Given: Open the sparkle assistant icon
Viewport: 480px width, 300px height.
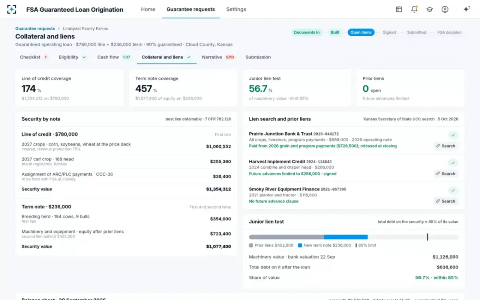Looking at the screenshot, I should point(466,9).
